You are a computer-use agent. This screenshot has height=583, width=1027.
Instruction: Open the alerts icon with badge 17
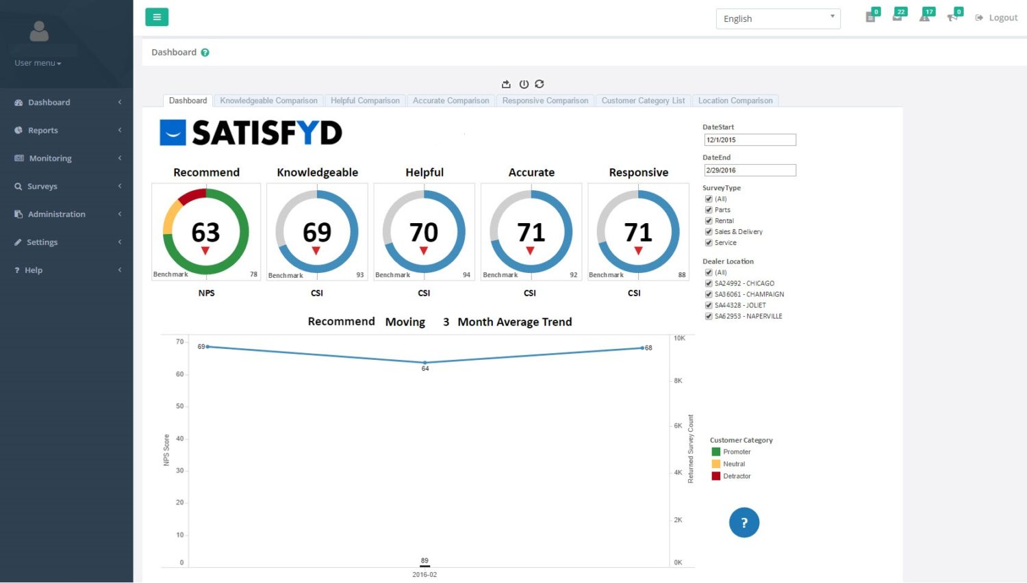[925, 17]
